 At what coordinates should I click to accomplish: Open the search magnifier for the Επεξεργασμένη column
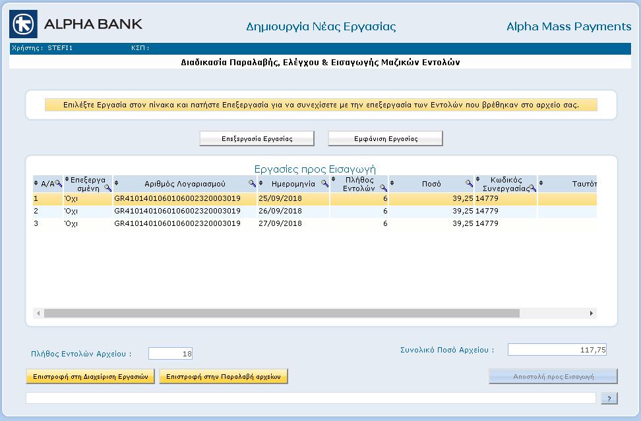point(107,188)
